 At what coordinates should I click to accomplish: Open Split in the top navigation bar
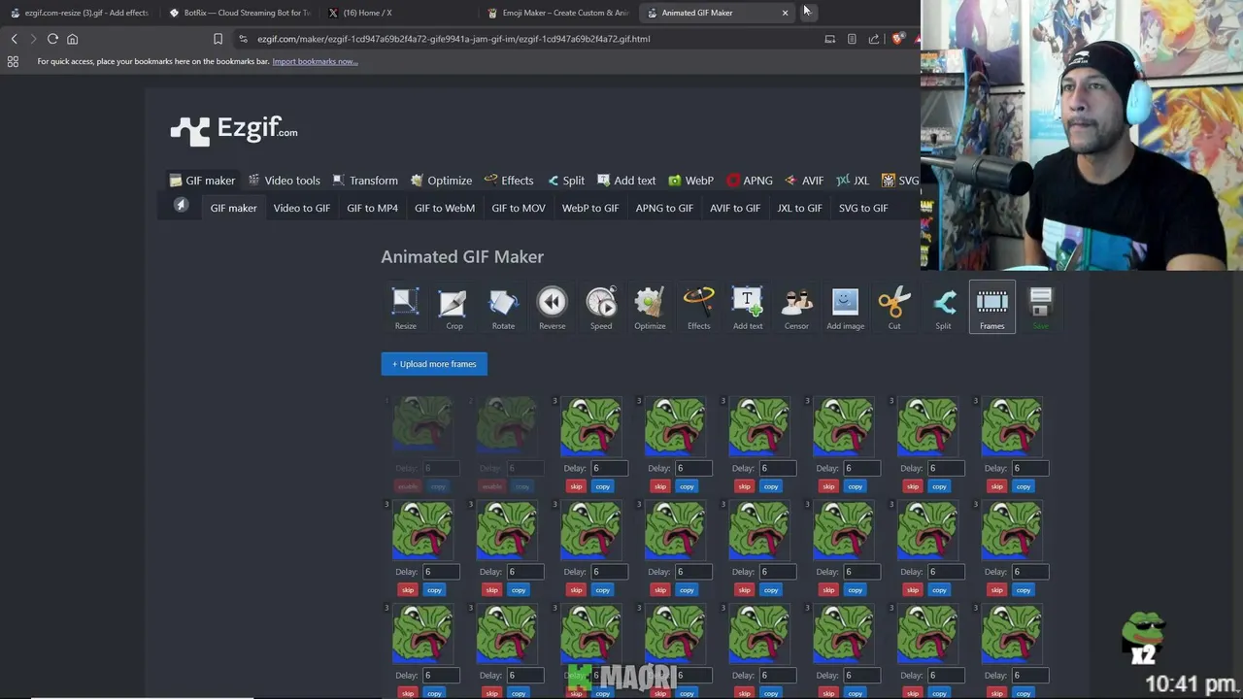565,181
